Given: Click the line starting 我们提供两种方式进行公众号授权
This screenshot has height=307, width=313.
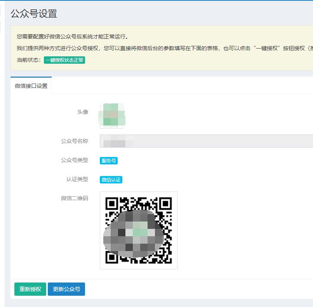Looking at the screenshot, I should (x=165, y=48).
